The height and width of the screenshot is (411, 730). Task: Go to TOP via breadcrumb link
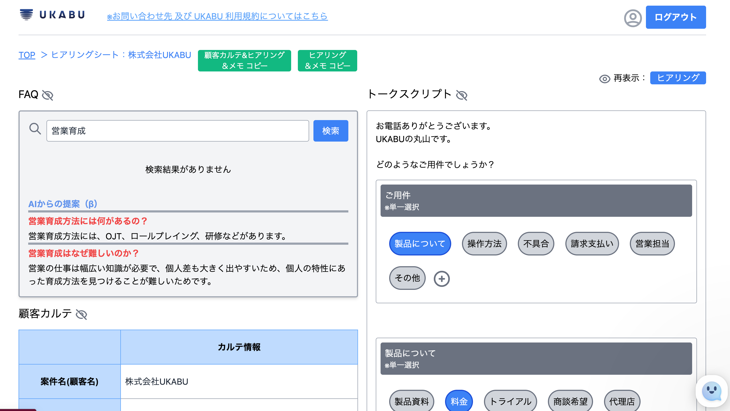click(27, 55)
